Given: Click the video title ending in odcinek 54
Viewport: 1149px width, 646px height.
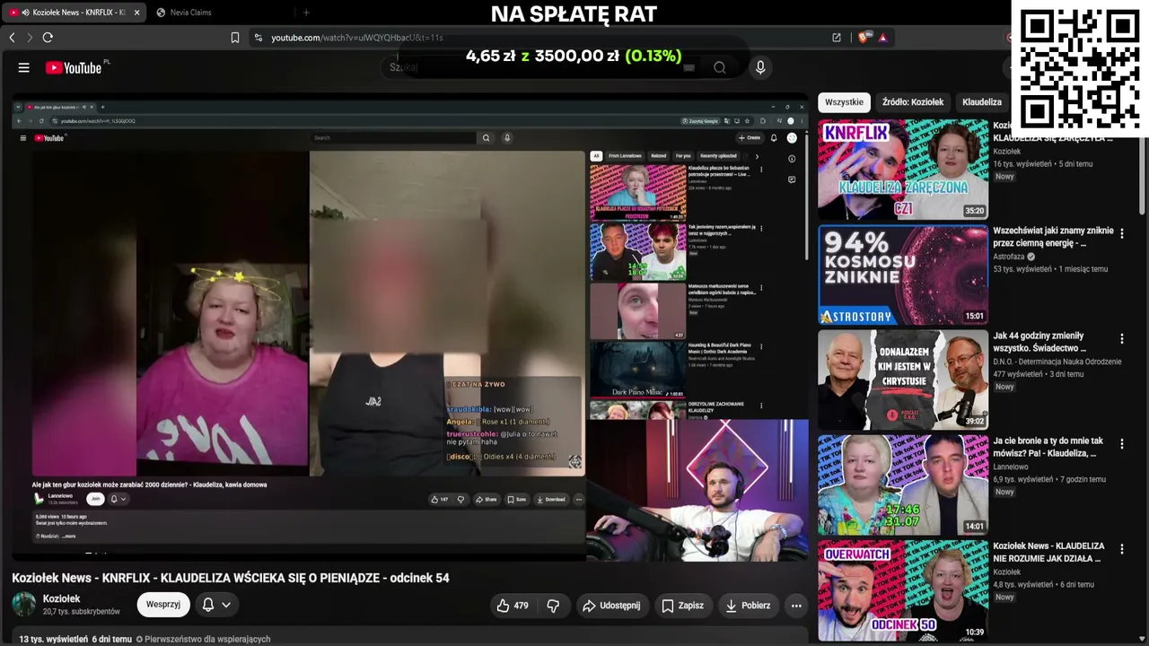Looking at the screenshot, I should (x=231, y=578).
